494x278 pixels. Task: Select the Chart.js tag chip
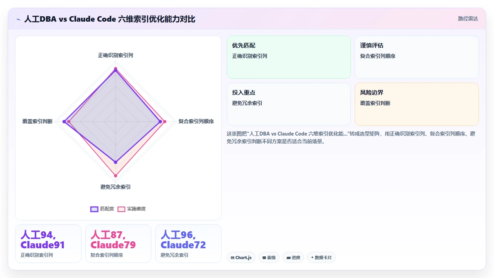[x=241, y=258]
